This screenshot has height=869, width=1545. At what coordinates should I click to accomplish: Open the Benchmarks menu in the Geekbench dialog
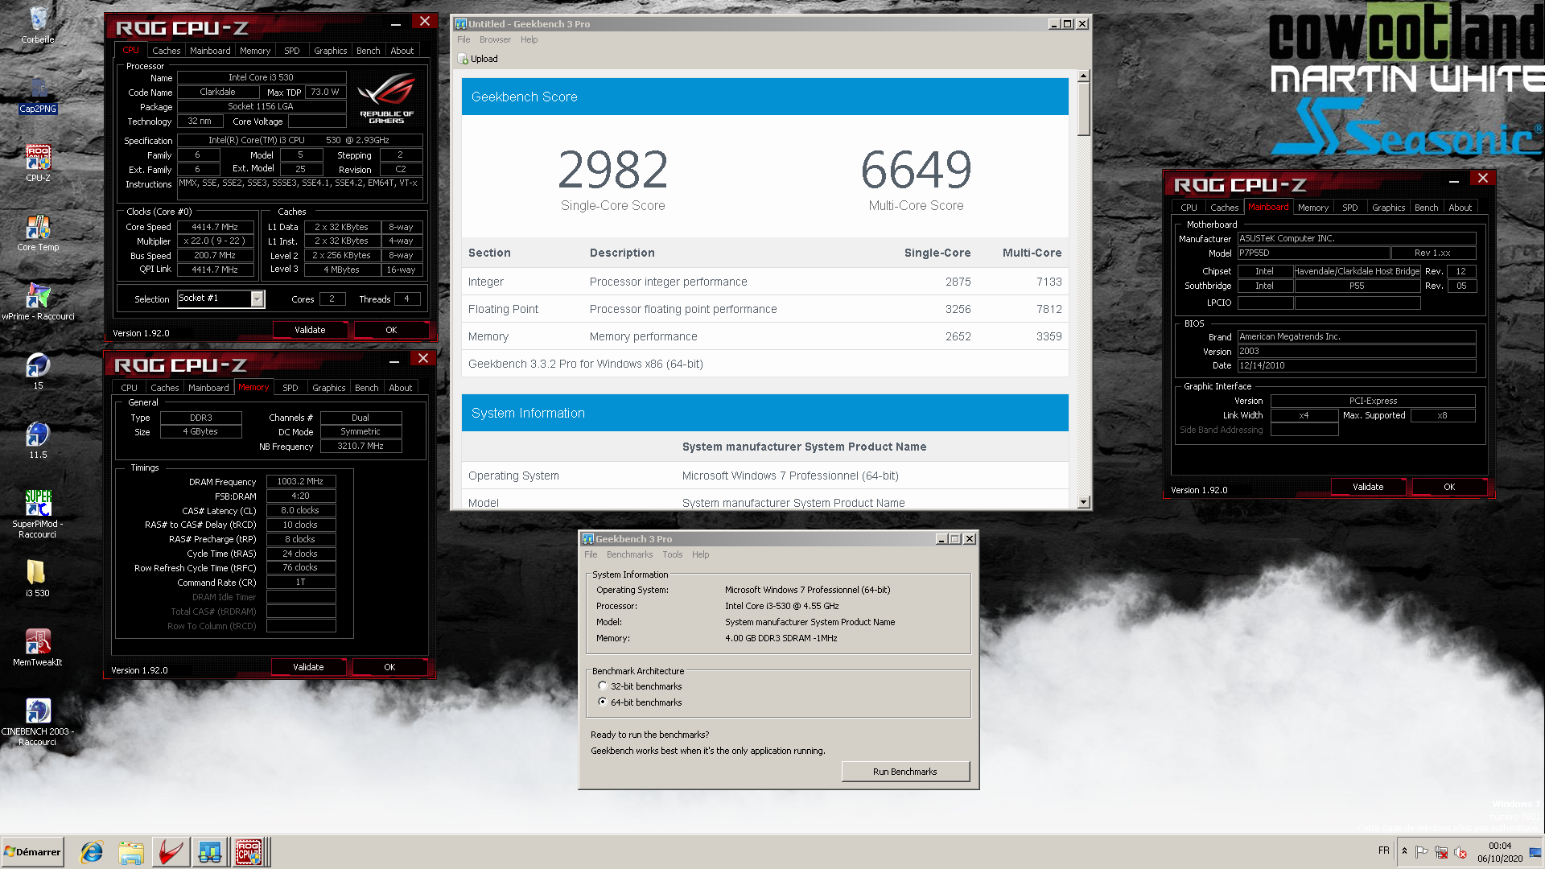click(x=629, y=554)
